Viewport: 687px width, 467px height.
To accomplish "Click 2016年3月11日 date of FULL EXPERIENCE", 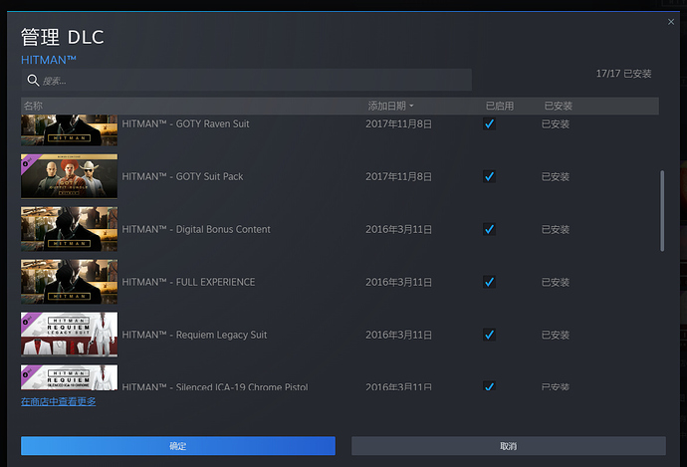I will tap(398, 282).
